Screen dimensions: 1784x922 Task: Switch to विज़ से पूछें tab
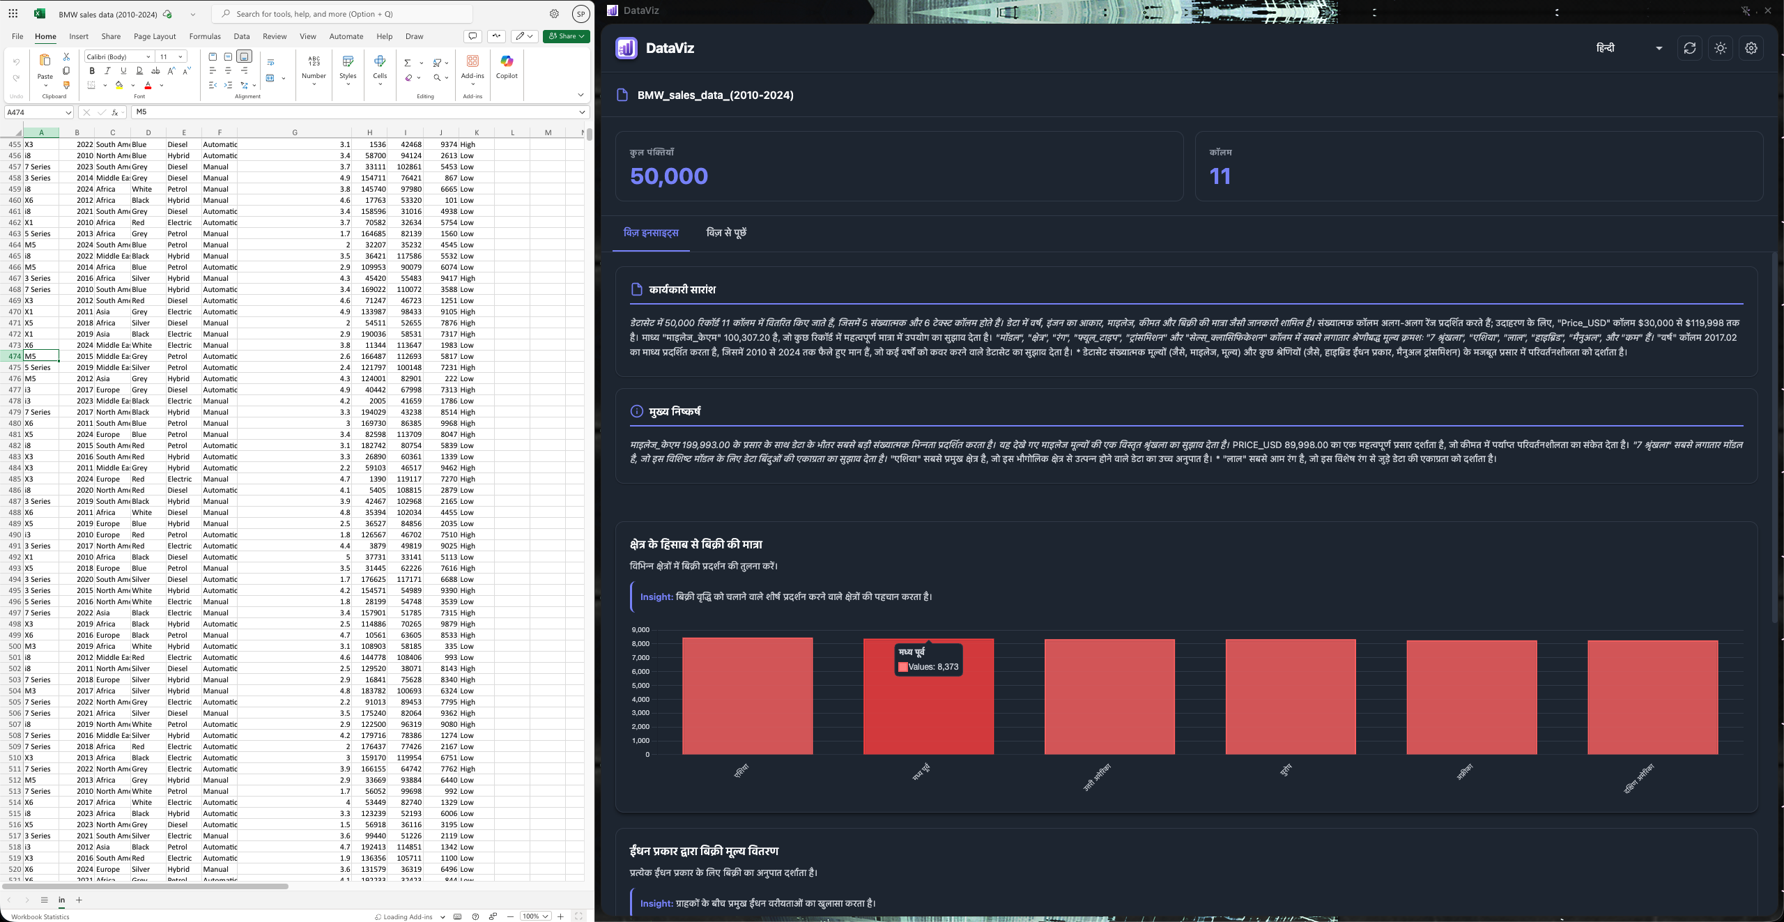[725, 233]
